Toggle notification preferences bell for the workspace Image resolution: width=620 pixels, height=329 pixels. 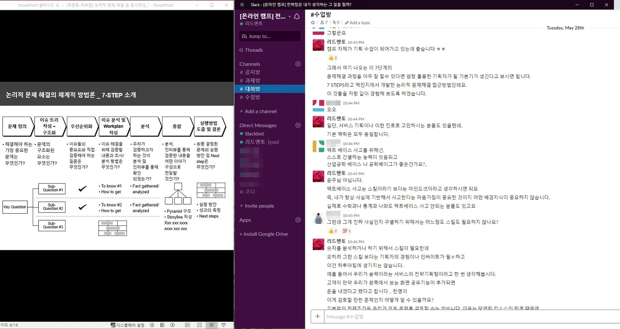[297, 16]
